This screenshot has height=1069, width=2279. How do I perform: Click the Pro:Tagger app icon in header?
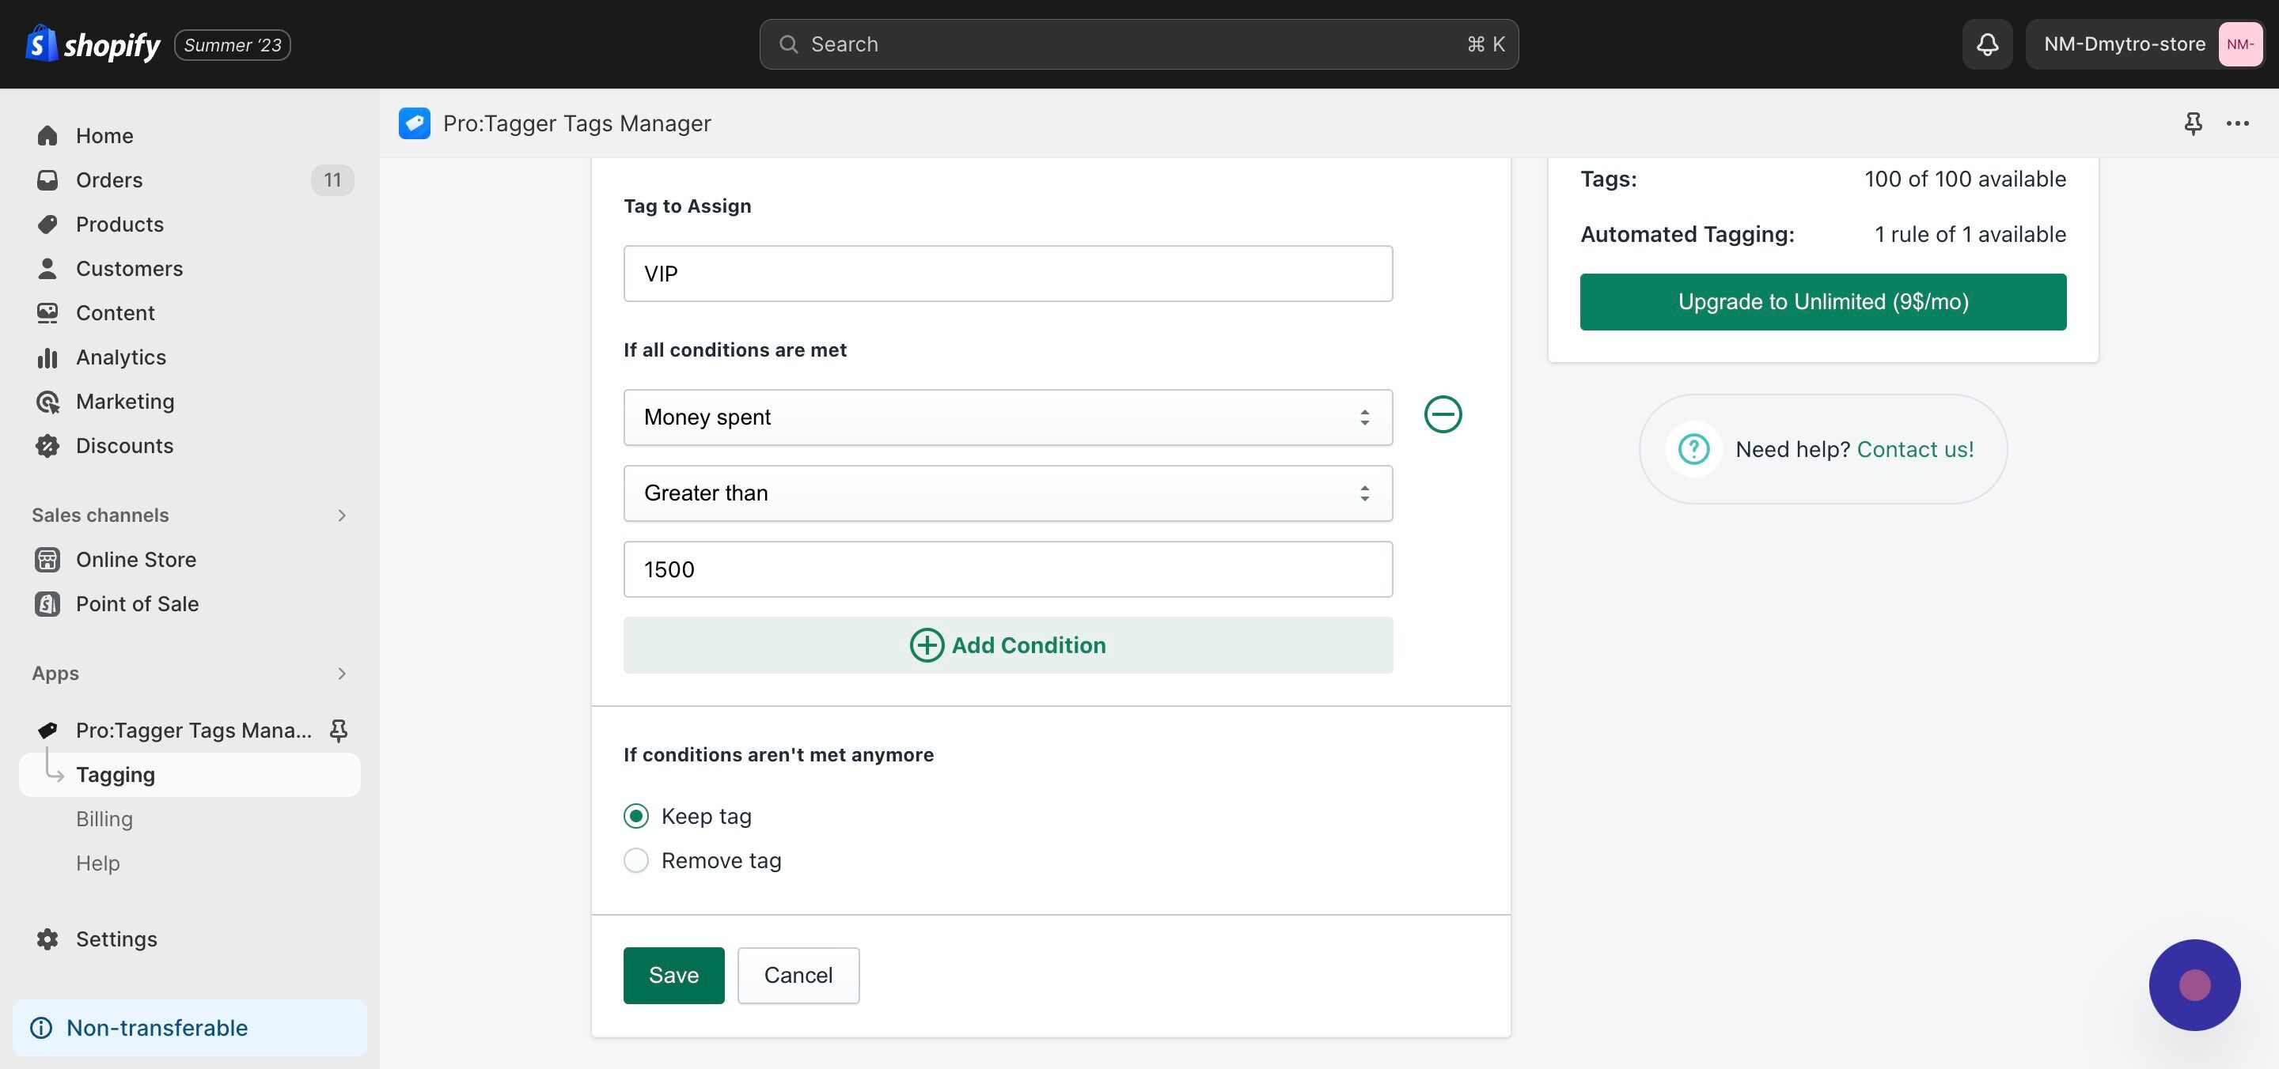414,123
